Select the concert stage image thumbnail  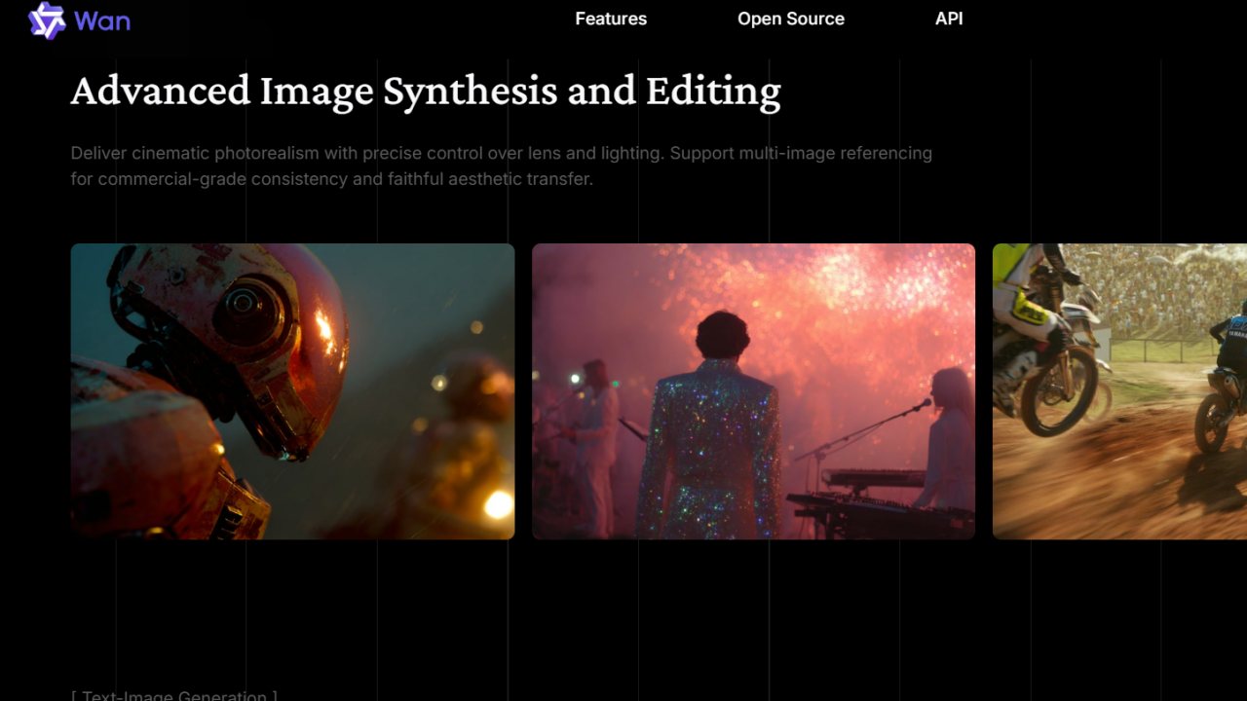[753, 390]
